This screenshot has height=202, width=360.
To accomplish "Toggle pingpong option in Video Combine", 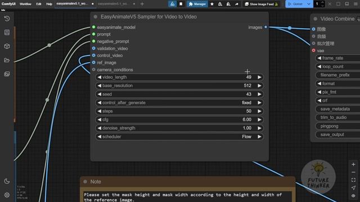I will (x=337, y=126).
